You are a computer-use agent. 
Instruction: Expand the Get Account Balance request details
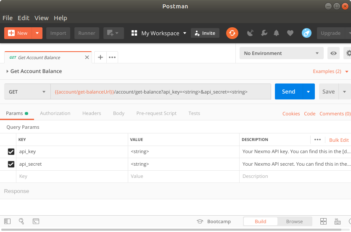pos(8,71)
